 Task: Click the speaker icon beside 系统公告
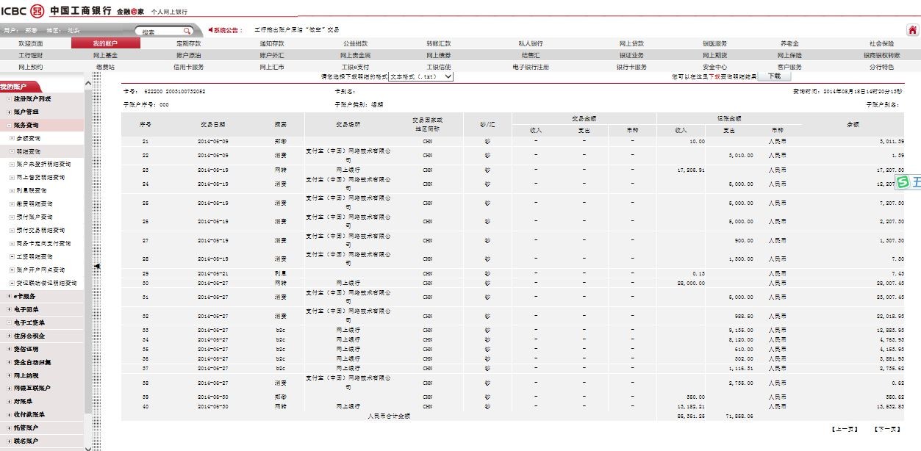pyautogui.click(x=211, y=30)
